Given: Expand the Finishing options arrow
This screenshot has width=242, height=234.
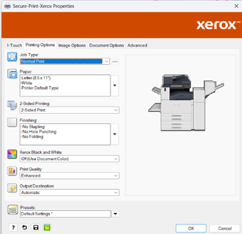Looking at the screenshot, I should tap(115, 134).
